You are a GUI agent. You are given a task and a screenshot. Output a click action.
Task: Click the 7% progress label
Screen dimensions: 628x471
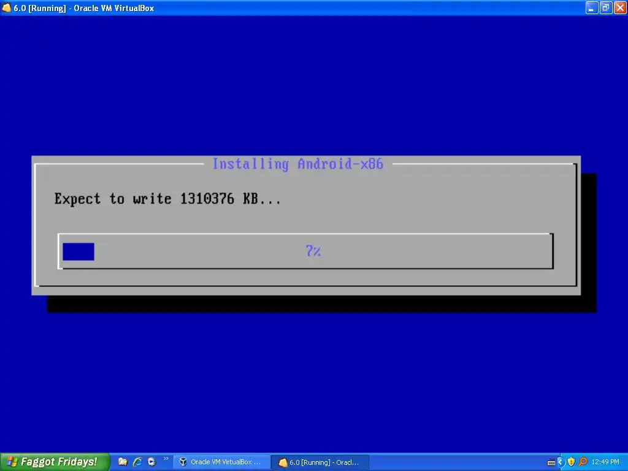tap(313, 251)
